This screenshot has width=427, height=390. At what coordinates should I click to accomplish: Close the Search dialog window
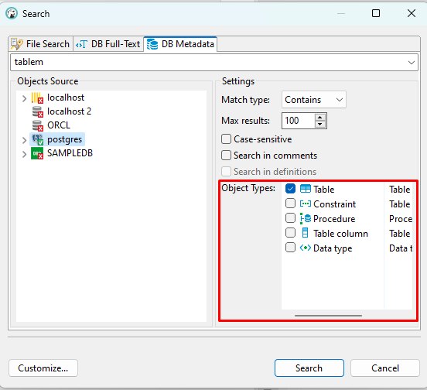click(412, 13)
